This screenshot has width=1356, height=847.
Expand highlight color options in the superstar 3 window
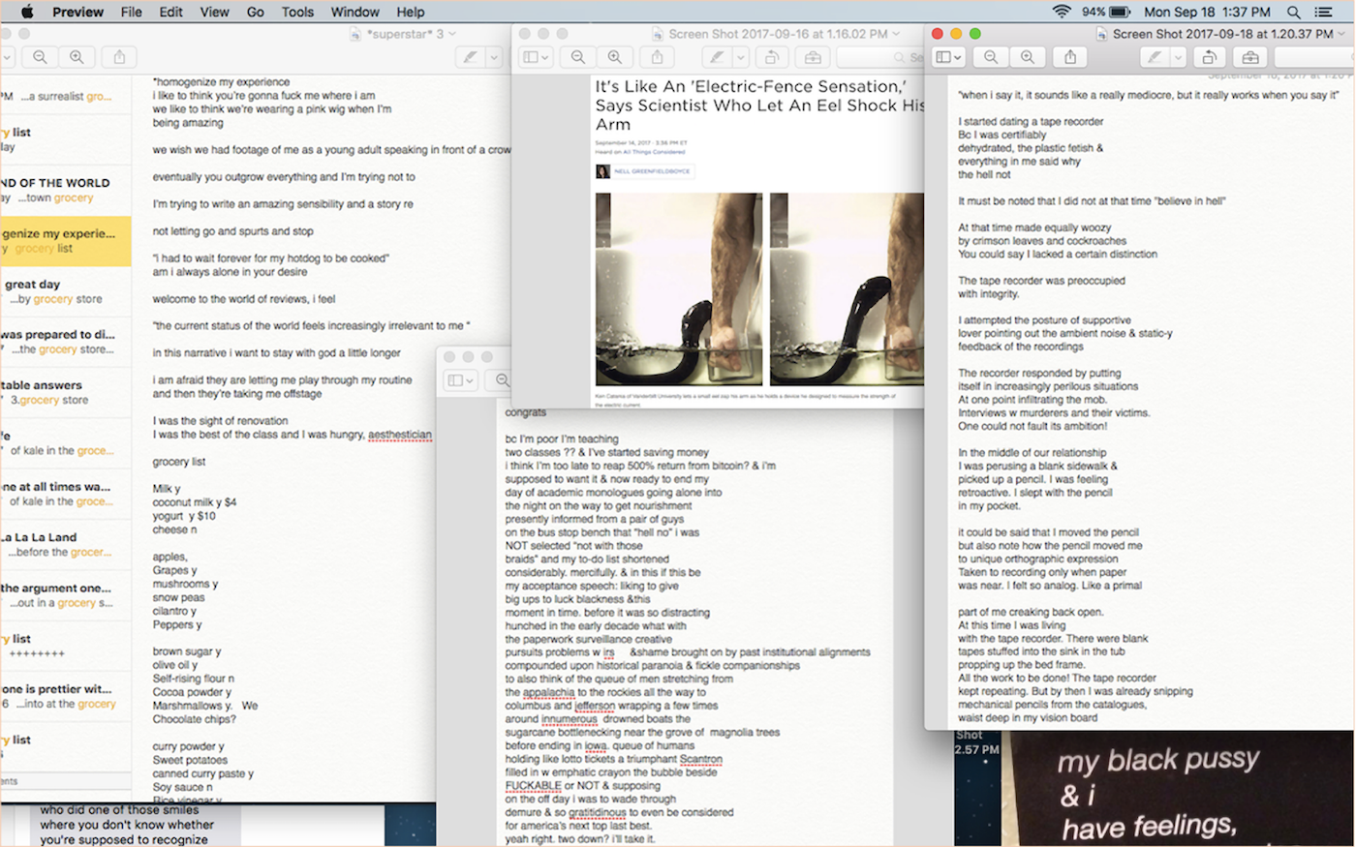(494, 57)
